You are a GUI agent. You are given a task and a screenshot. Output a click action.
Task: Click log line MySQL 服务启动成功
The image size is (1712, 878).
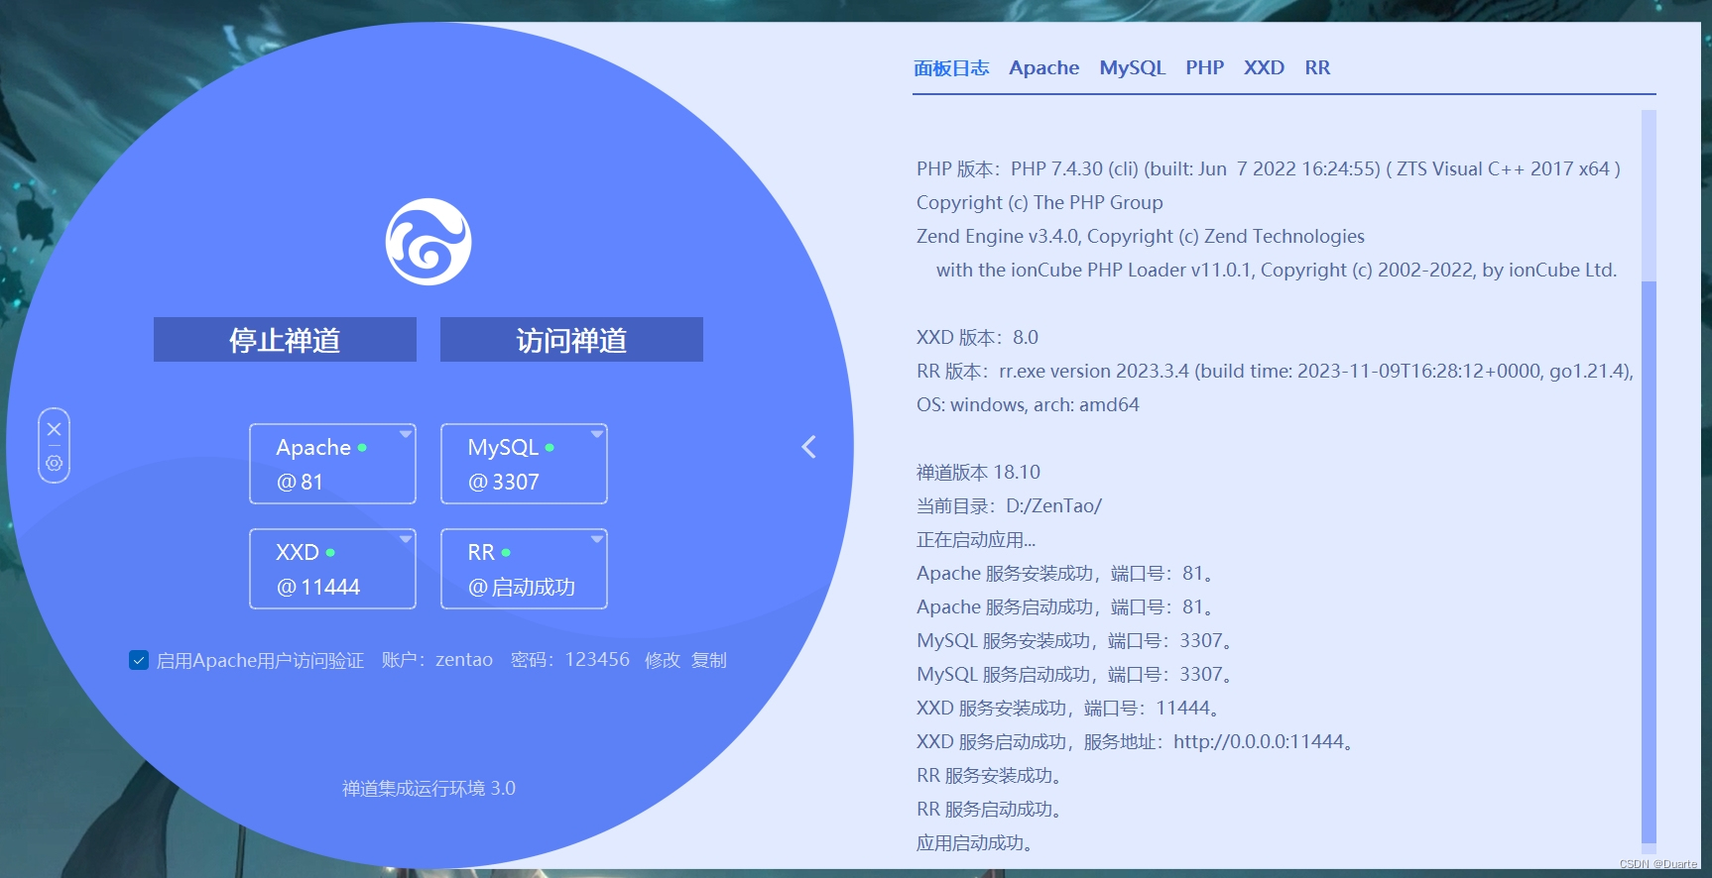click(1076, 674)
